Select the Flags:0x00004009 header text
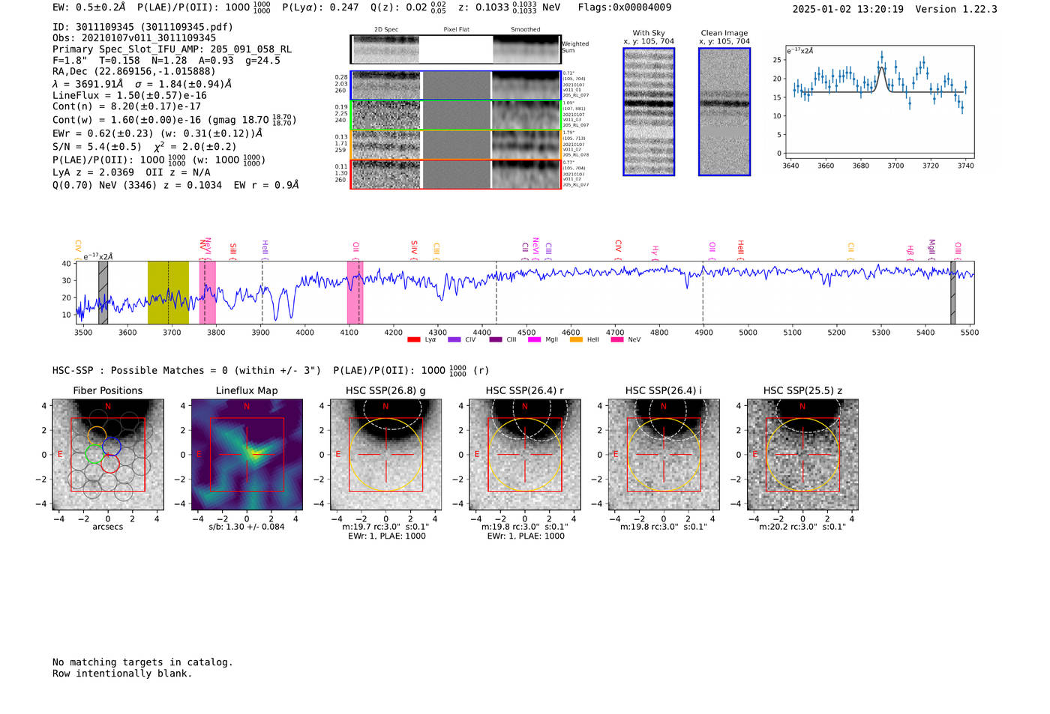 click(625, 7)
